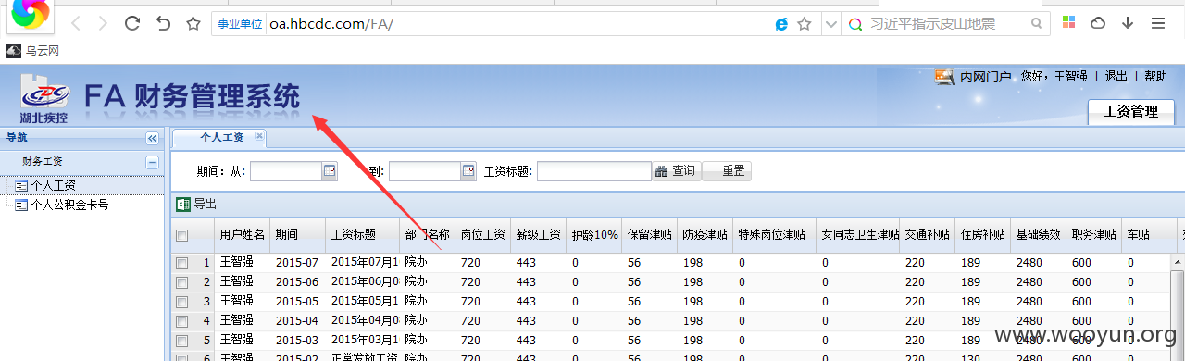Click the 交通补贴 column header
The height and width of the screenshot is (361, 1185).
click(928, 235)
